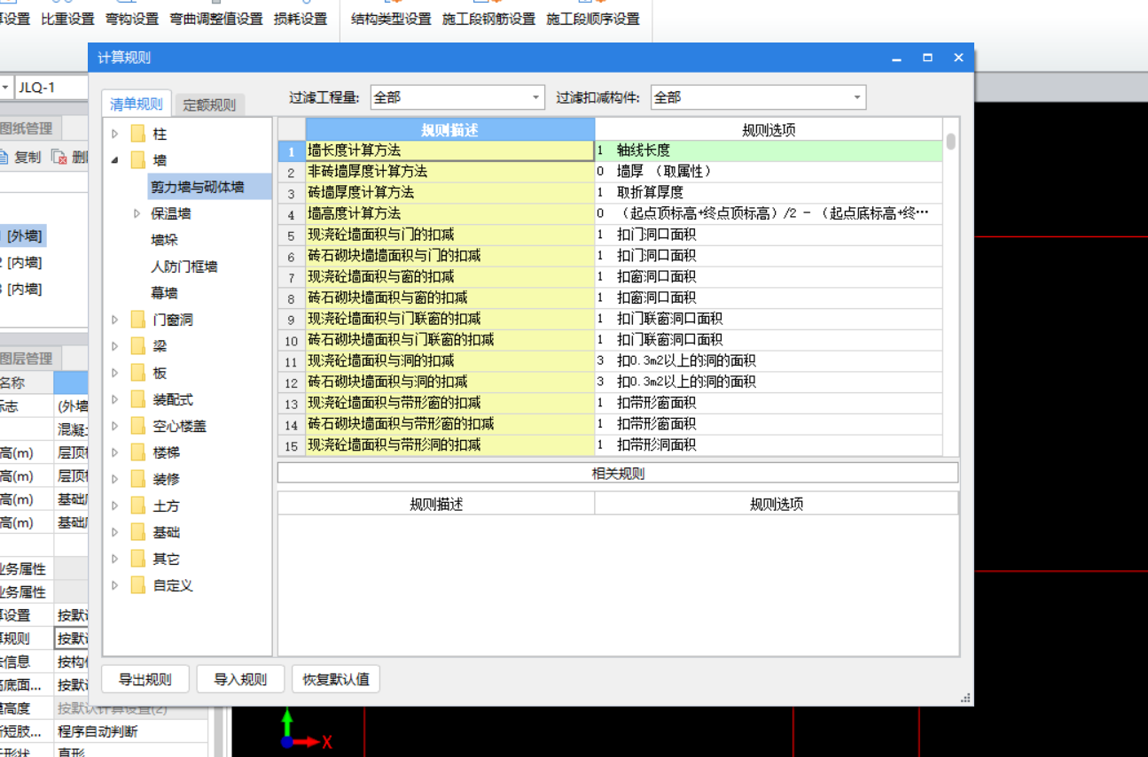1148x757 pixels.
Task: Select rule row 非砖墙厚度计算方法
Action: pyautogui.click(x=449, y=172)
